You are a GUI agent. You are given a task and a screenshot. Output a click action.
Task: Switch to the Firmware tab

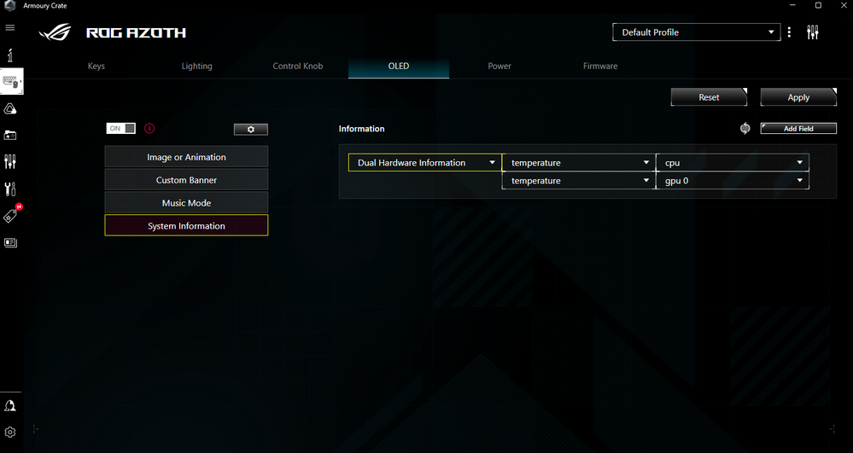coord(600,66)
